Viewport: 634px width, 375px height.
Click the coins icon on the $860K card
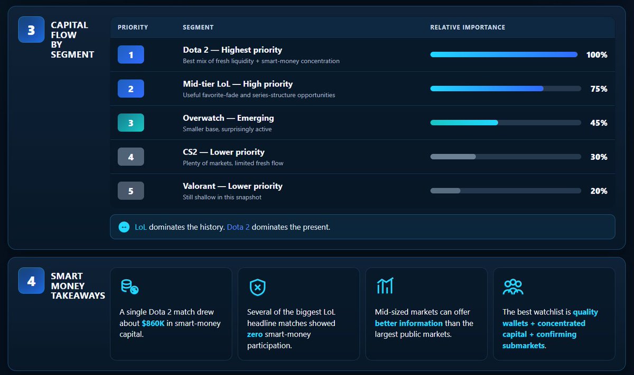(x=129, y=286)
